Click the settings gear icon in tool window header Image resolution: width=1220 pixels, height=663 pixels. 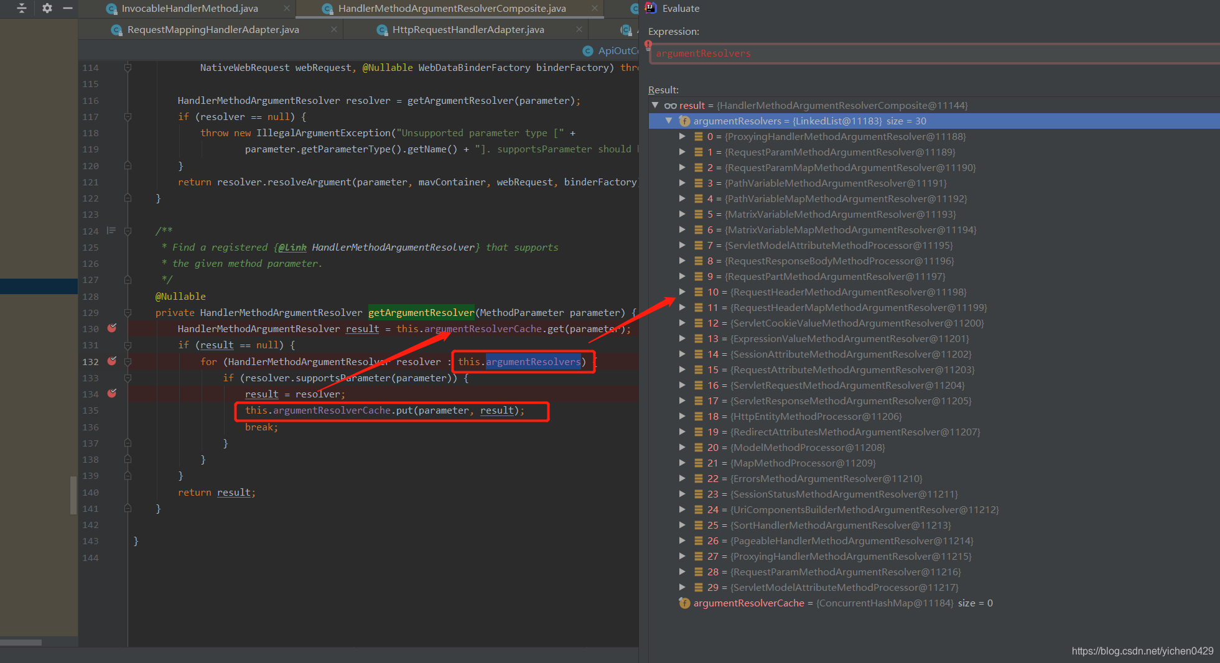tap(47, 8)
